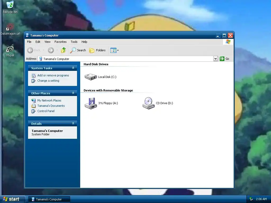Image resolution: width=271 pixels, height=203 pixels.
Task: Click the network tray icon
Action: (x=251, y=199)
